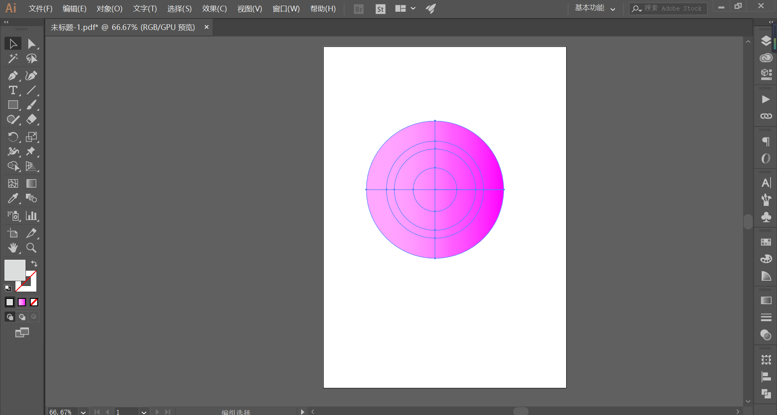
Task: Expand the left toolbar panel
Action: click(6, 22)
